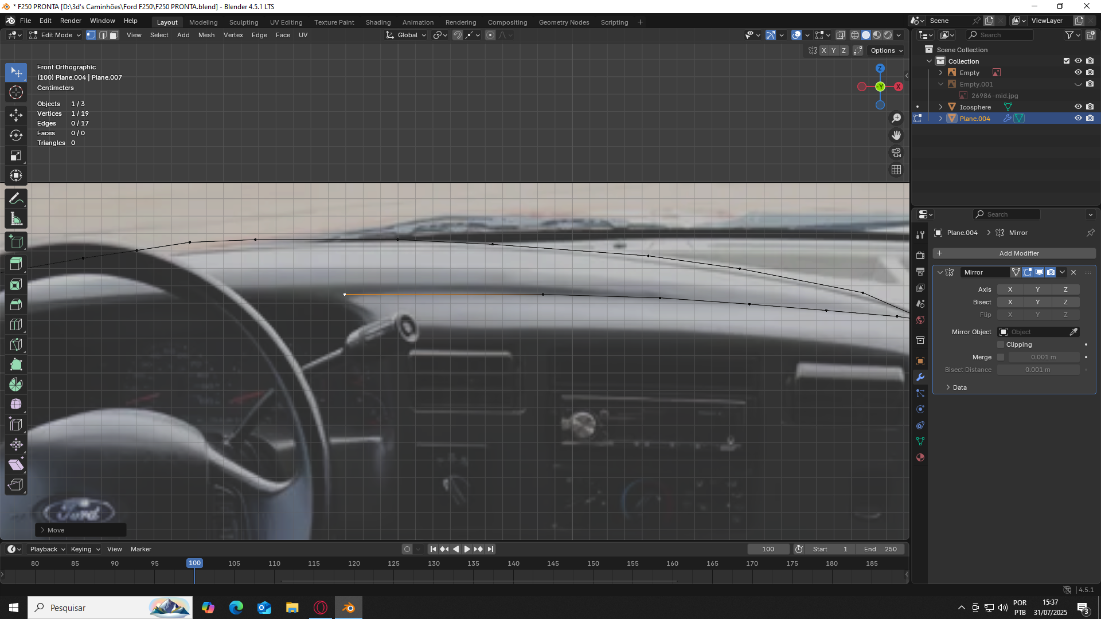Open the Material properties tab icon
1101x619 pixels.
click(920, 457)
